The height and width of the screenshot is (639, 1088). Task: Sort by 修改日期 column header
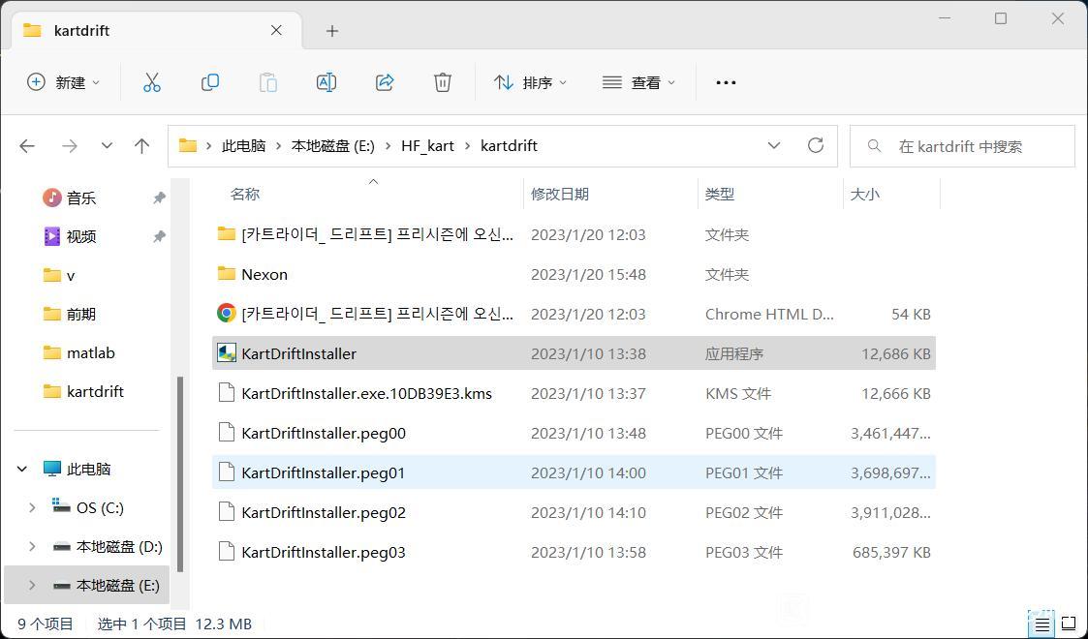(x=560, y=194)
